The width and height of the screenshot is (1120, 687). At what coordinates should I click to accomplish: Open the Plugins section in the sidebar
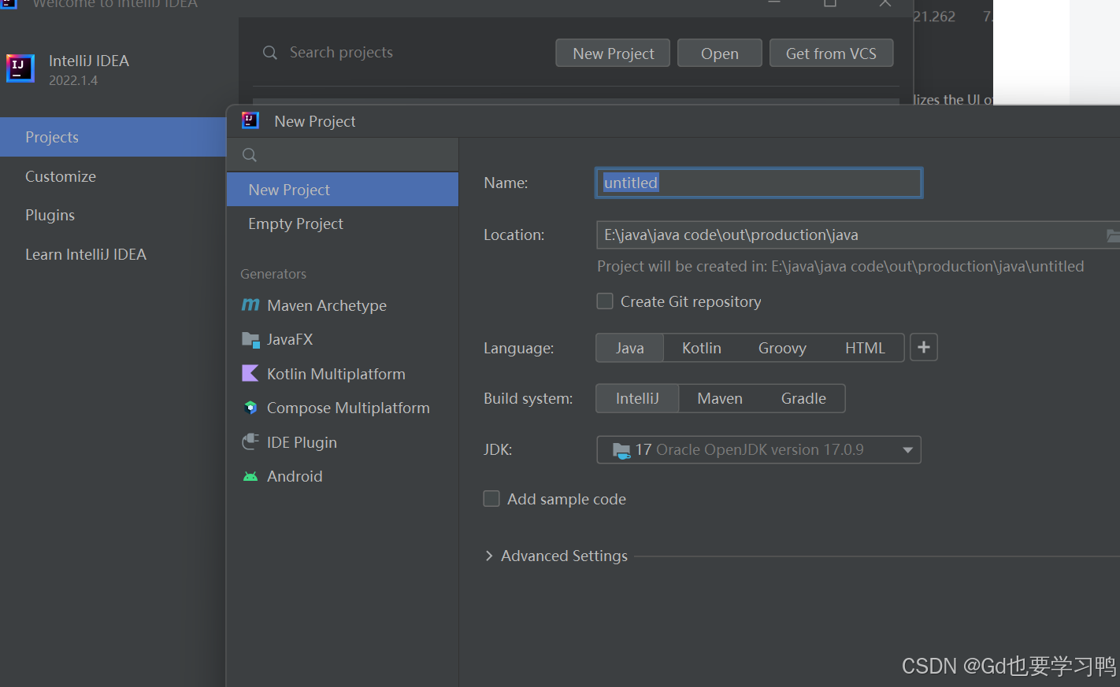coord(50,215)
